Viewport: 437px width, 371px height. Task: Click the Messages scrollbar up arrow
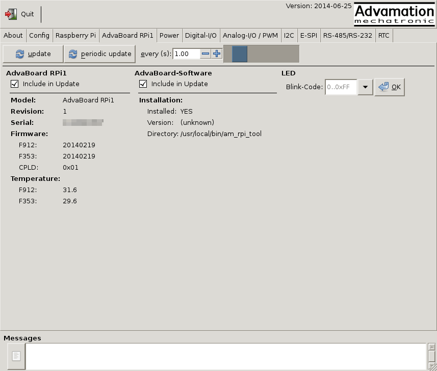[432, 347]
